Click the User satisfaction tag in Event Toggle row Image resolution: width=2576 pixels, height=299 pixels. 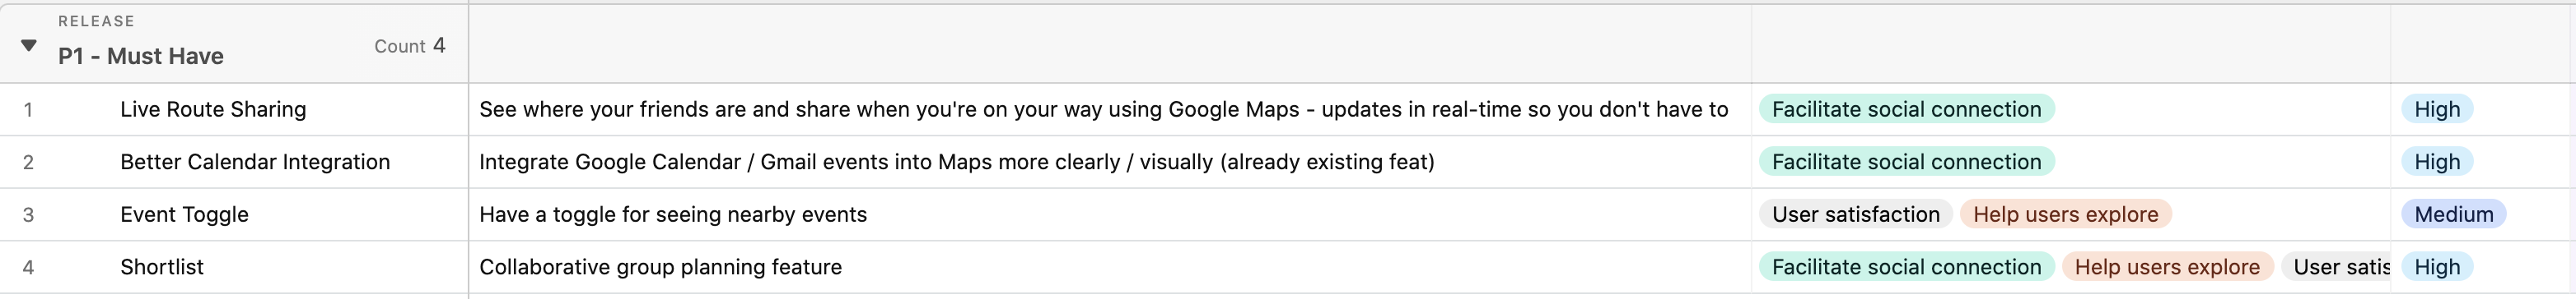(1856, 214)
